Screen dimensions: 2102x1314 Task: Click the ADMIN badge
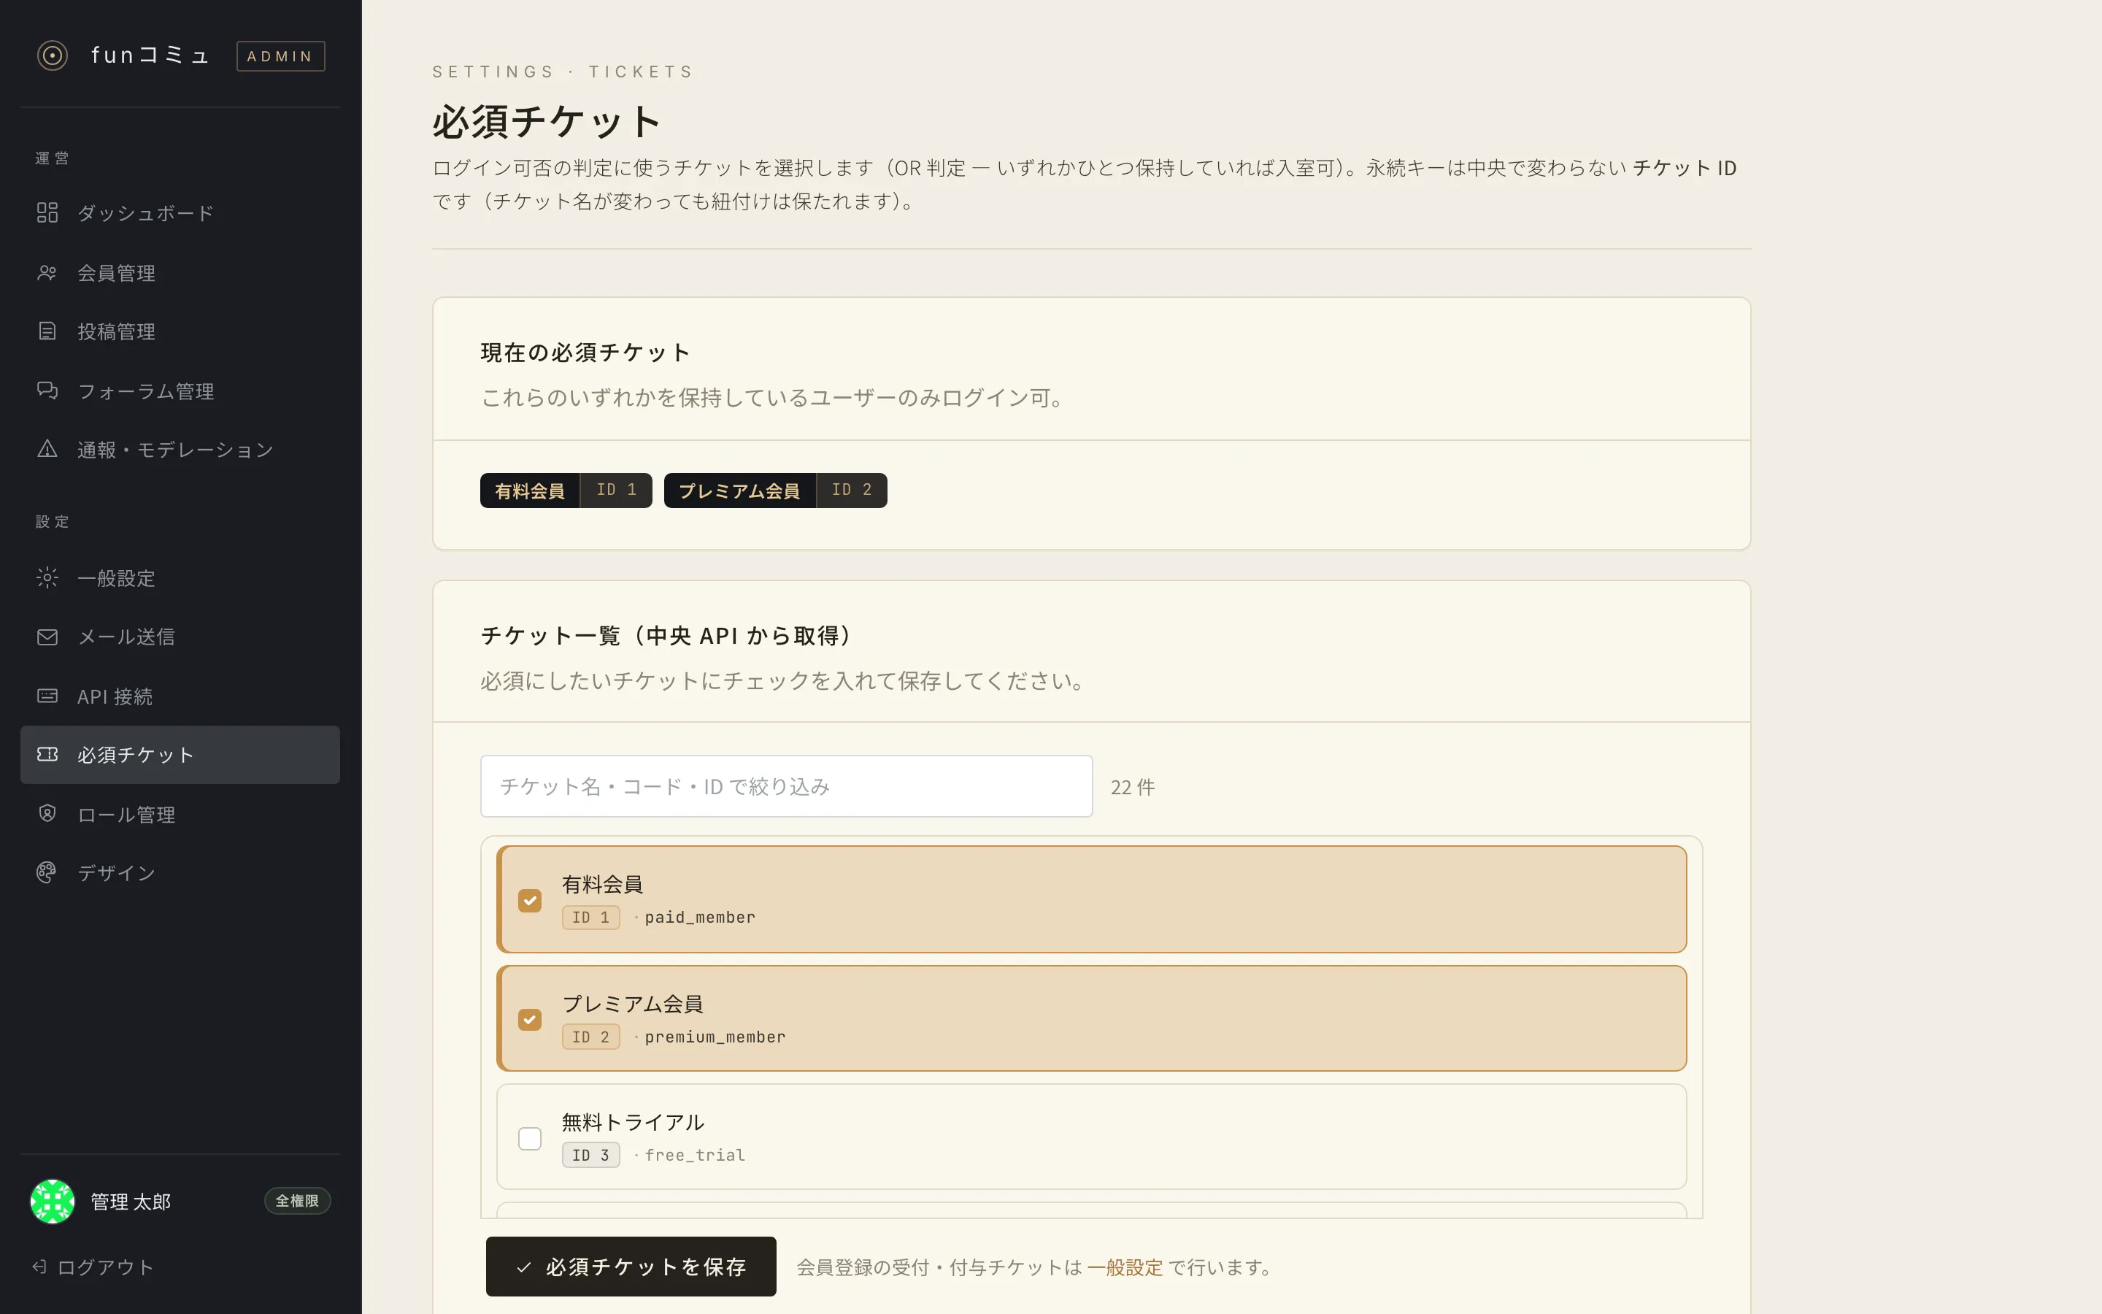point(280,55)
